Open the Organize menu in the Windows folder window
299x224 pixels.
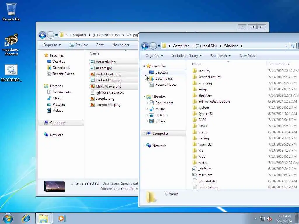154,56
